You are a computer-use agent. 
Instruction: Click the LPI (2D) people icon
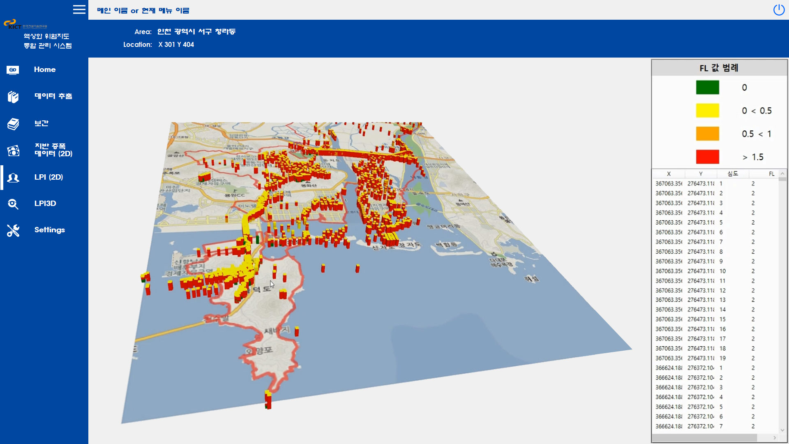coord(13,178)
